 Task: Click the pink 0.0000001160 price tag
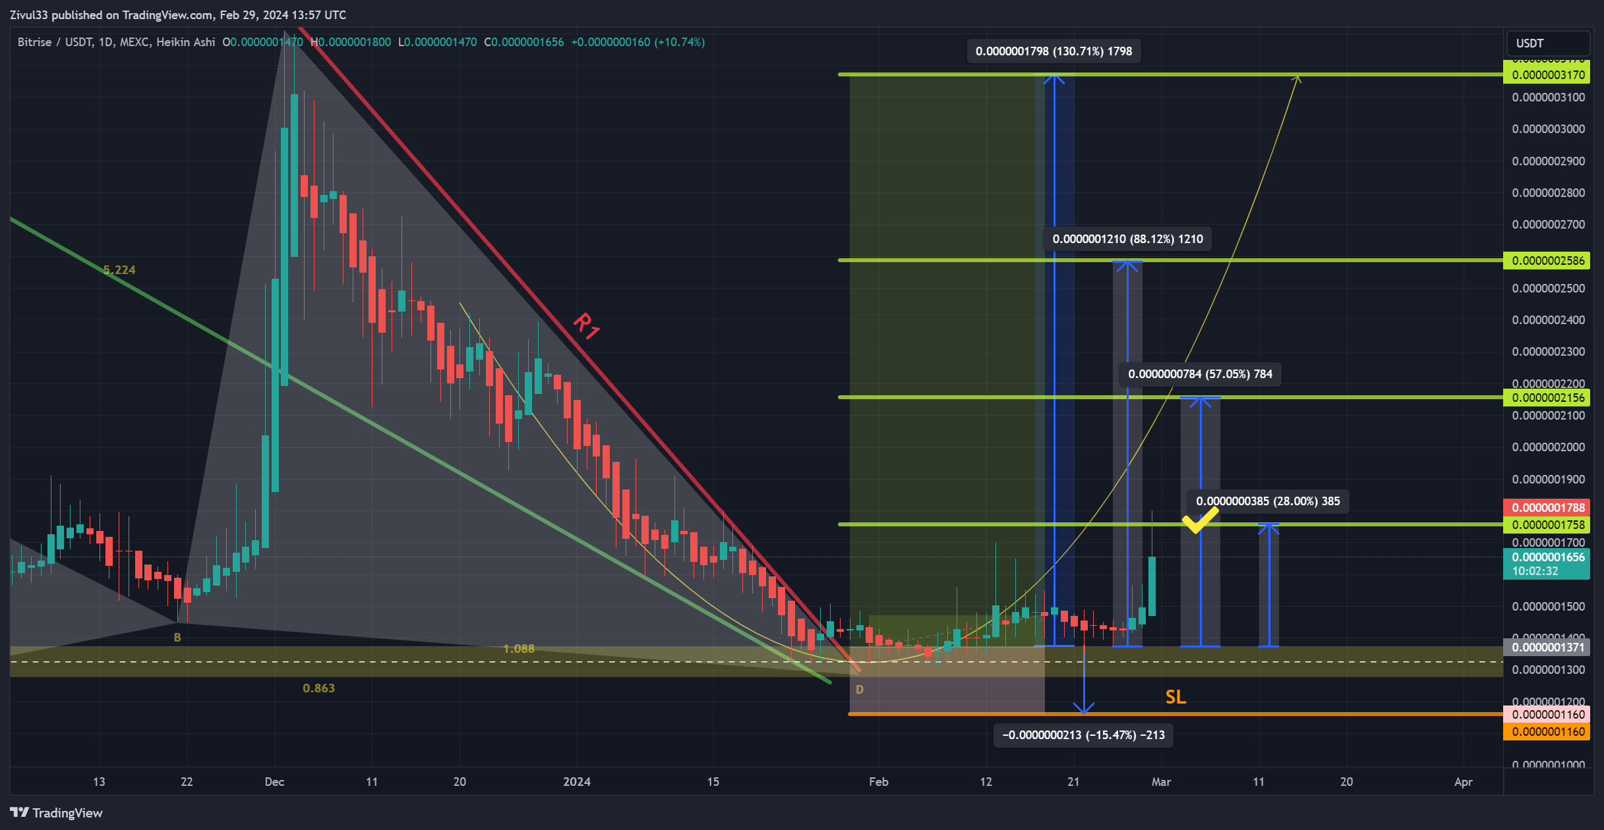pos(1547,715)
